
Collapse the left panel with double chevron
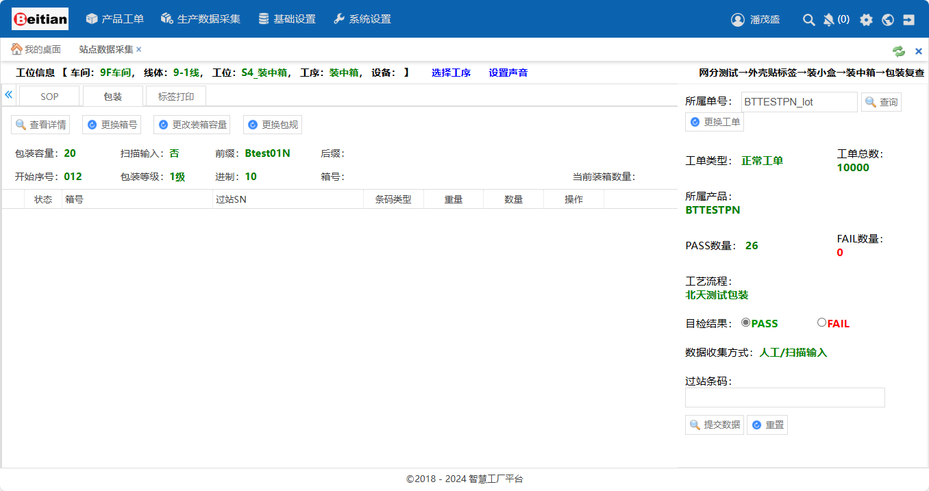[x=9, y=95]
